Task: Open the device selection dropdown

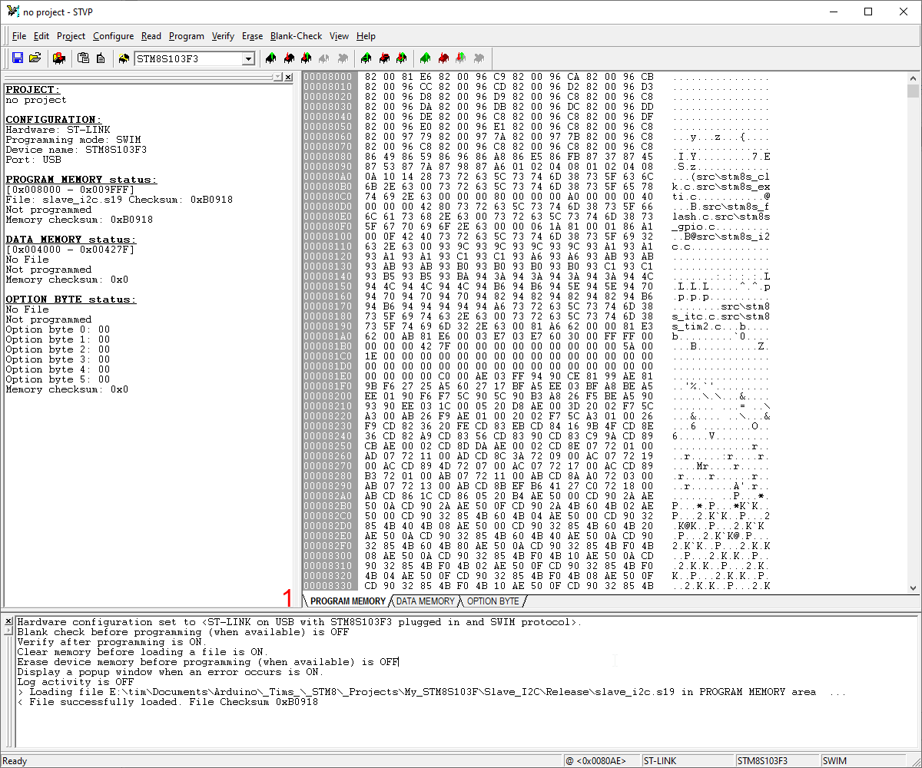Action: point(248,58)
